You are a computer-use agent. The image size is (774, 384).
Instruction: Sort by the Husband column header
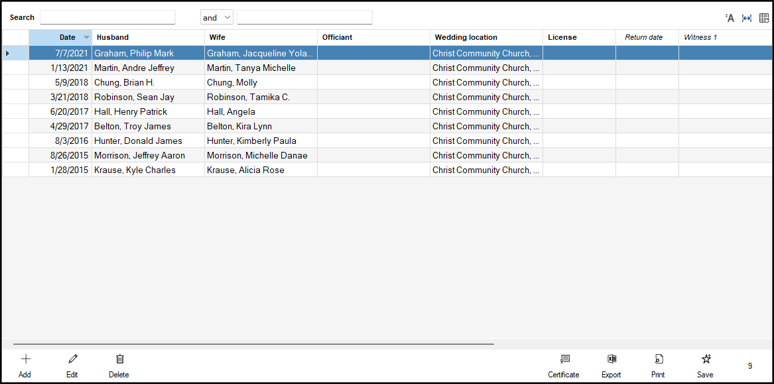(x=147, y=38)
